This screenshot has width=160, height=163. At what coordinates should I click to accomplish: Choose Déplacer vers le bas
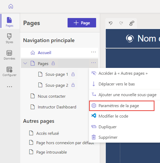[124, 84]
